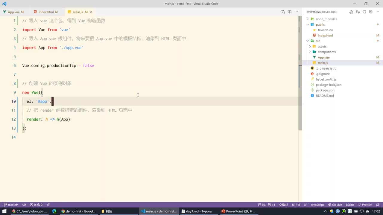Show hidden system tray icons
383x215 pixels.
(326, 211)
